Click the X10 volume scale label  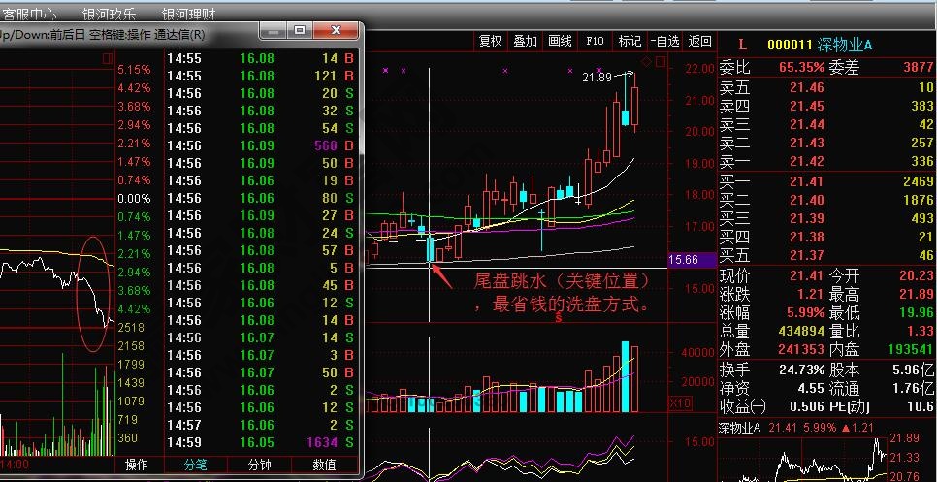point(682,402)
